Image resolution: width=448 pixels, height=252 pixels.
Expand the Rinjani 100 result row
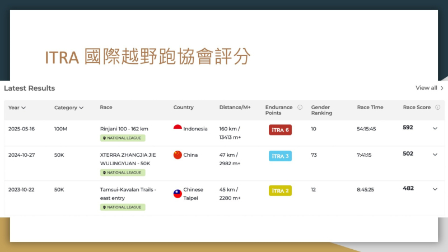tap(435, 128)
